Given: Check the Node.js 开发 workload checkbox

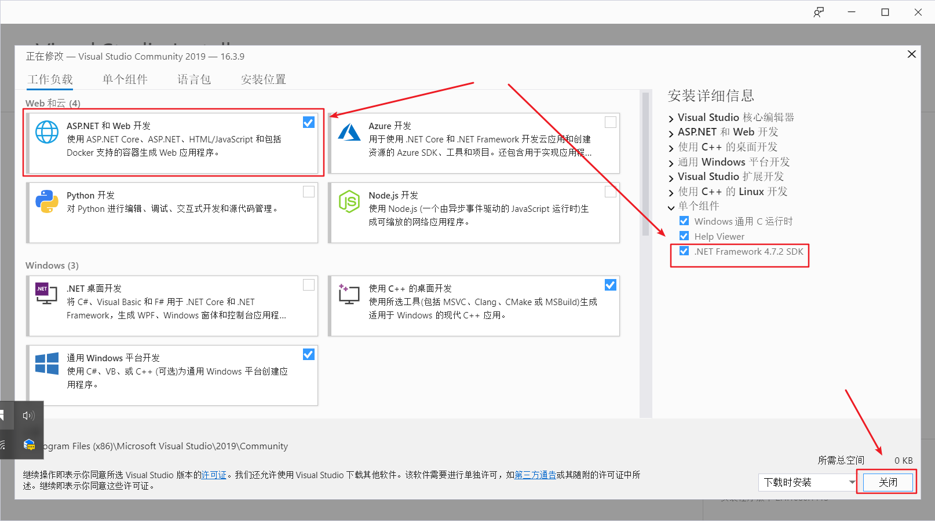Looking at the screenshot, I should [x=611, y=192].
